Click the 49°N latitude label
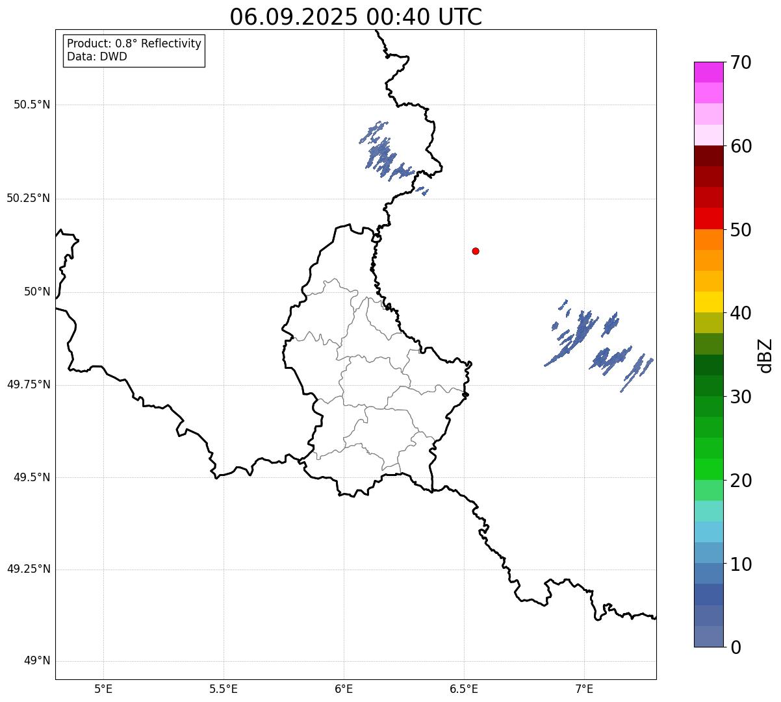Image resolution: width=781 pixels, height=702 pixels. coord(37,662)
